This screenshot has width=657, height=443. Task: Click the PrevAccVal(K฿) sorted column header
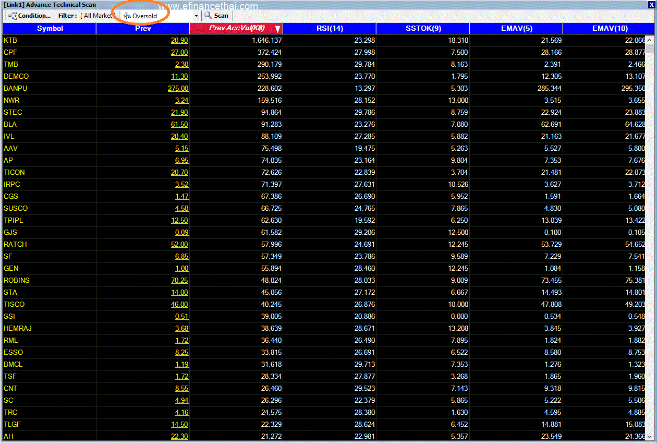pyautogui.click(x=236, y=29)
